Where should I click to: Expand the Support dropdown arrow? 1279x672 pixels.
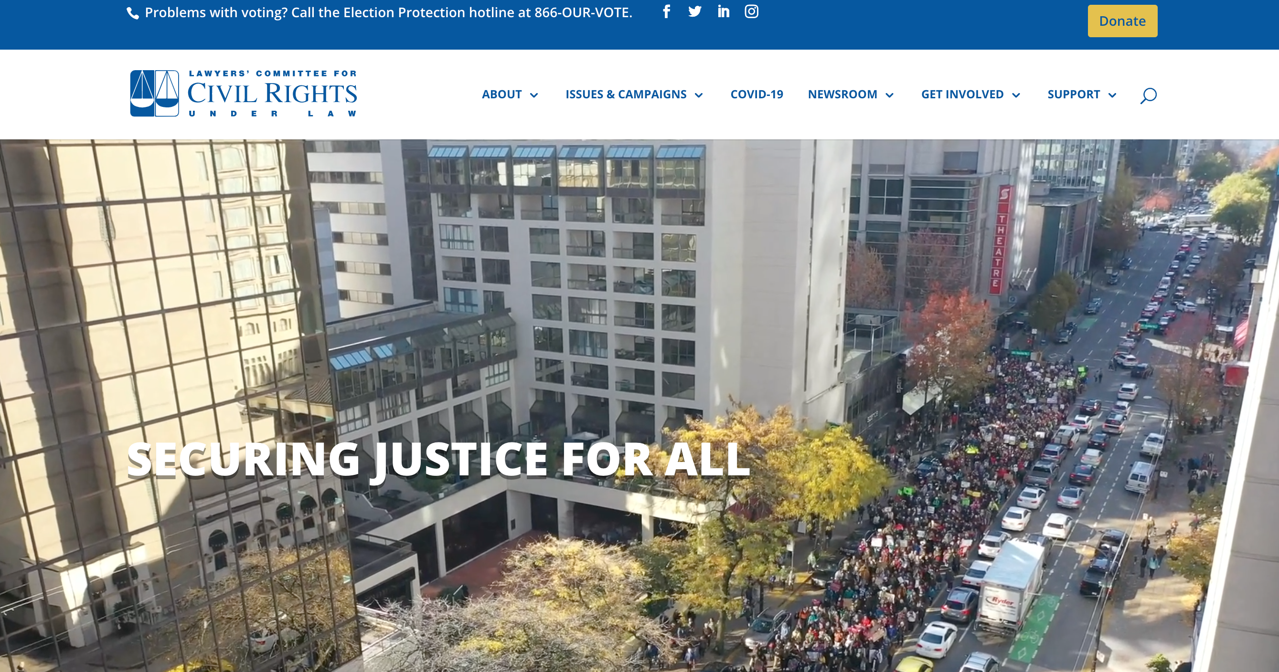pos(1112,95)
